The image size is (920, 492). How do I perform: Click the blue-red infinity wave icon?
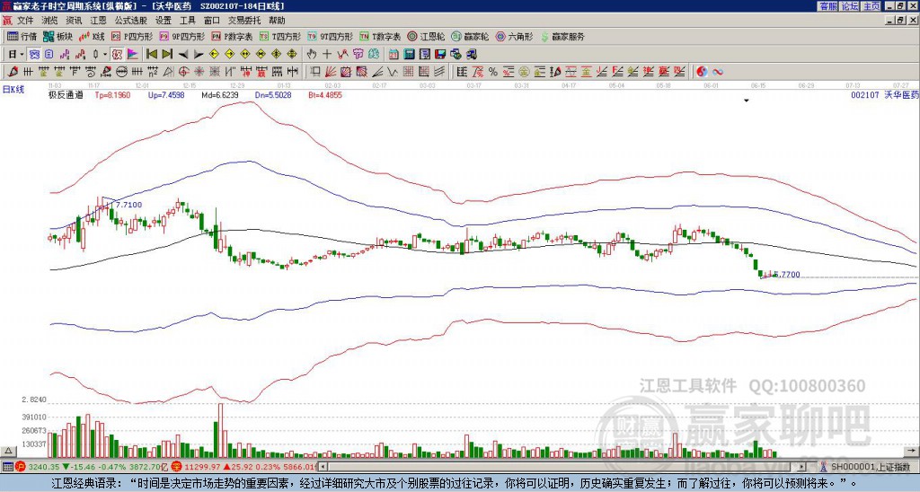(x=718, y=72)
